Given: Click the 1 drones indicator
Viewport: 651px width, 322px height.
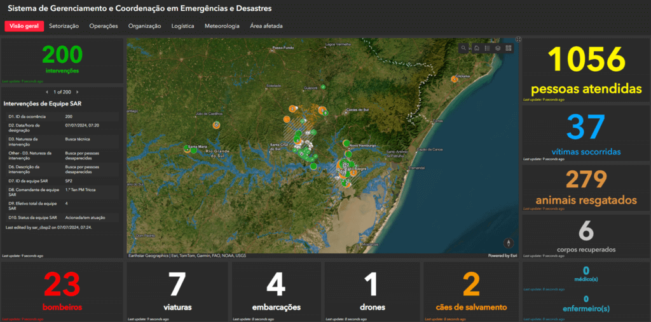Looking at the screenshot, I should click(373, 292).
